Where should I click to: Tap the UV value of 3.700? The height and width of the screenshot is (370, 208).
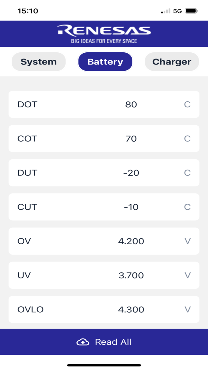click(131, 275)
